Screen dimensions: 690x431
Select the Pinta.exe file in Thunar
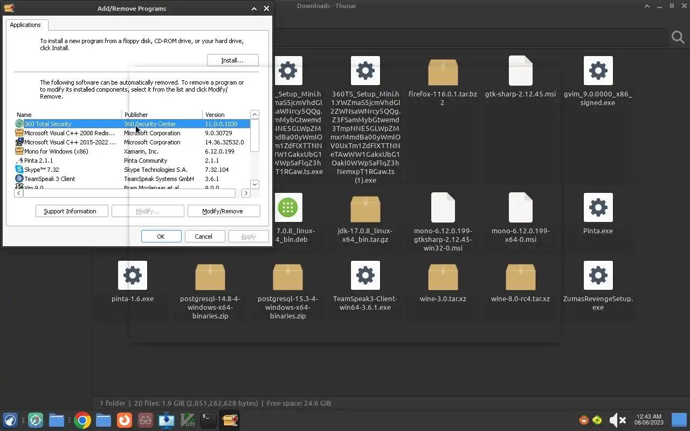pos(598,207)
